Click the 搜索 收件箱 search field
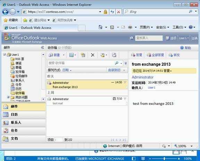Screen dimensions: 200x161 (81, 63)
